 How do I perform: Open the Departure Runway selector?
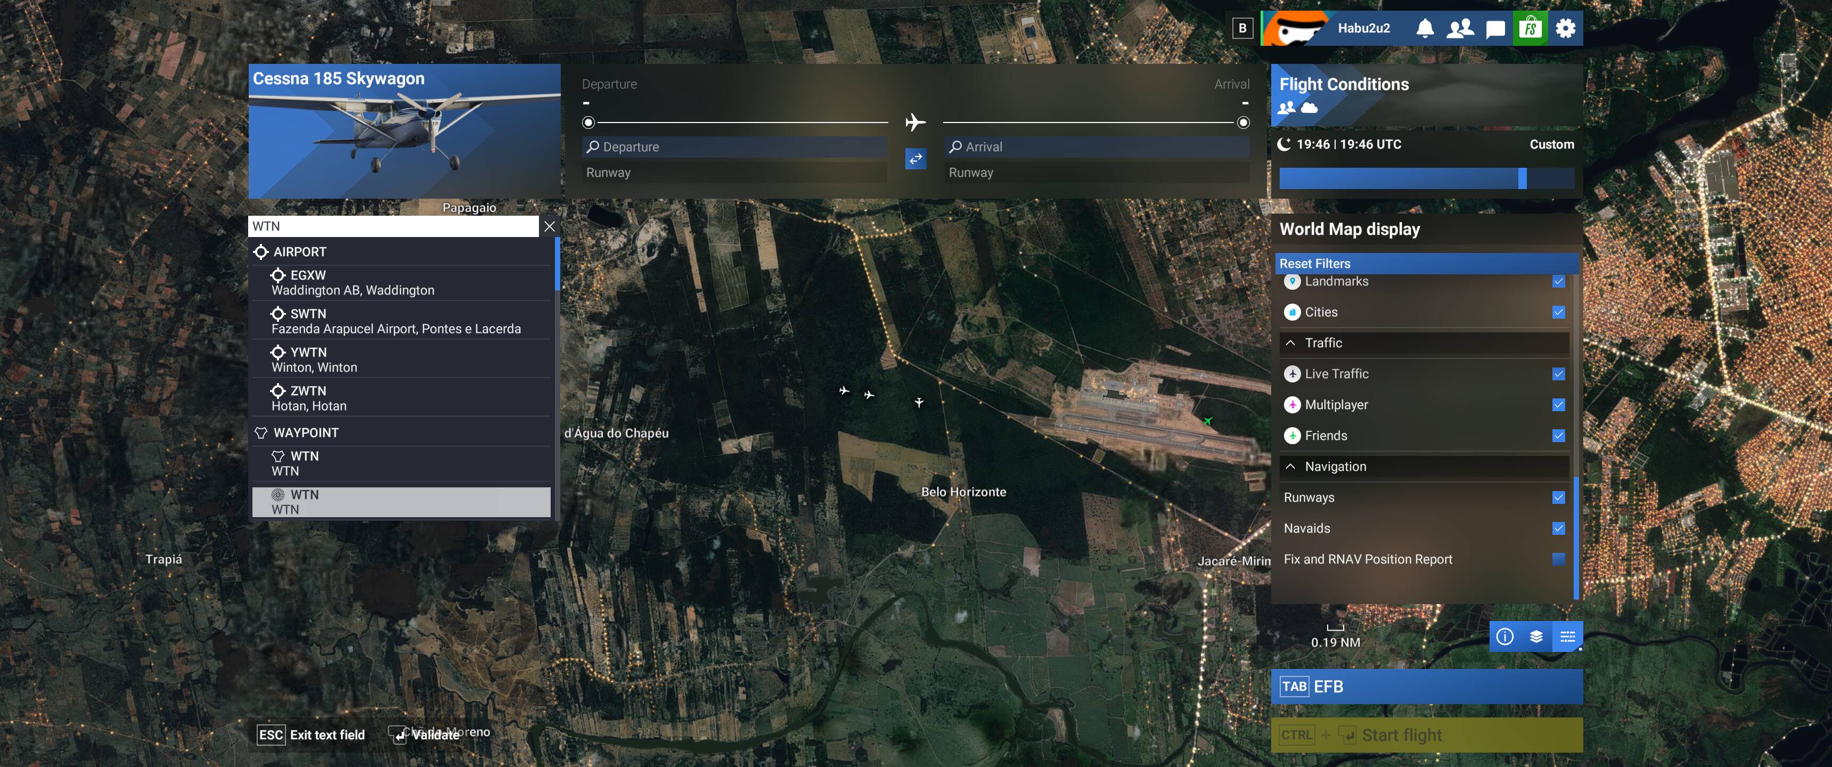pyautogui.click(x=734, y=172)
